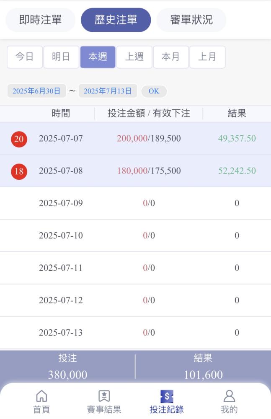
Task: Tap the 首頁 home icon
Action: coord(41,396)
